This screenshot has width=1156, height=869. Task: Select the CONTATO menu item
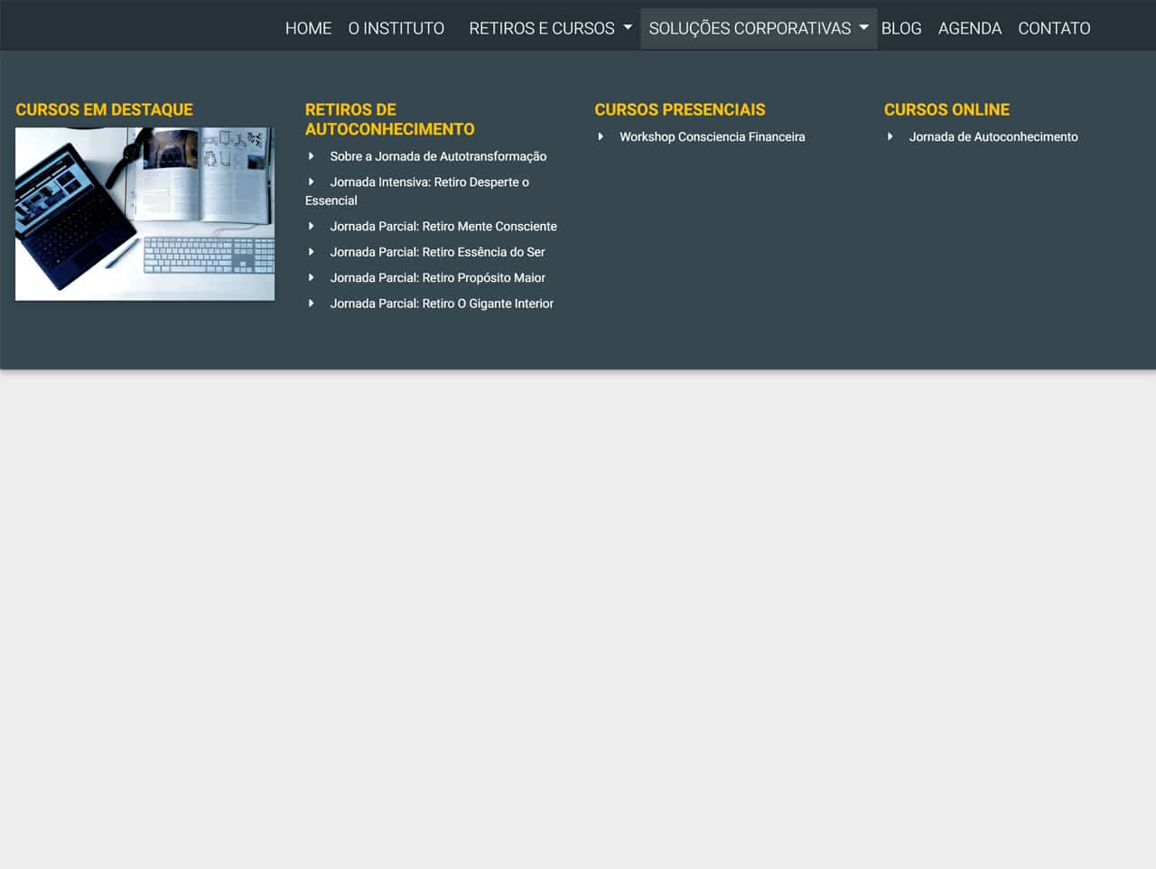(x=1054, y=28)
